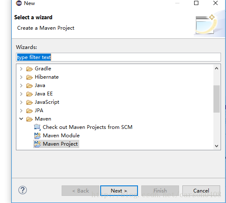Click the Cancel button
Viewport: 226px width, 203px height.
click(201, 191)
